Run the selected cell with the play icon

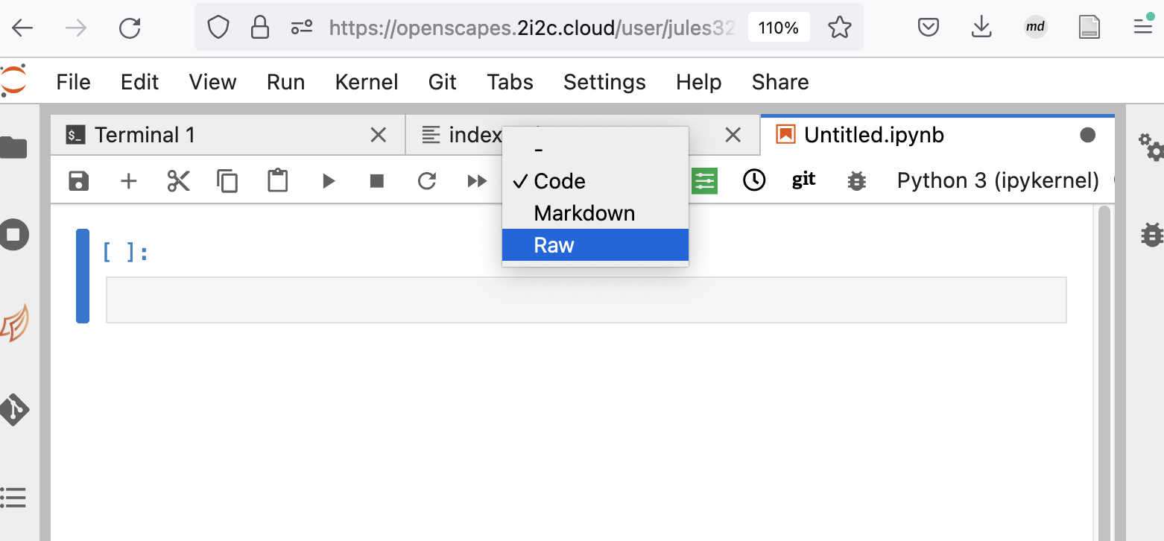(328, 181)
